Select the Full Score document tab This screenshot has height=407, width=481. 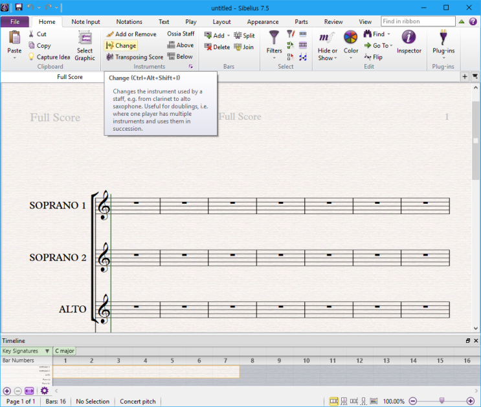[70, 77]
